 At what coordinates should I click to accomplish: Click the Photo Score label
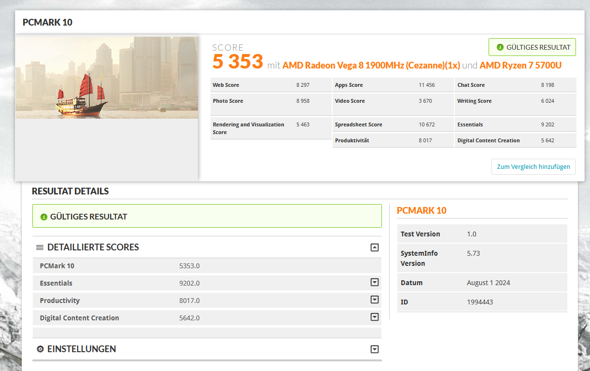click(x=228, y=101)
